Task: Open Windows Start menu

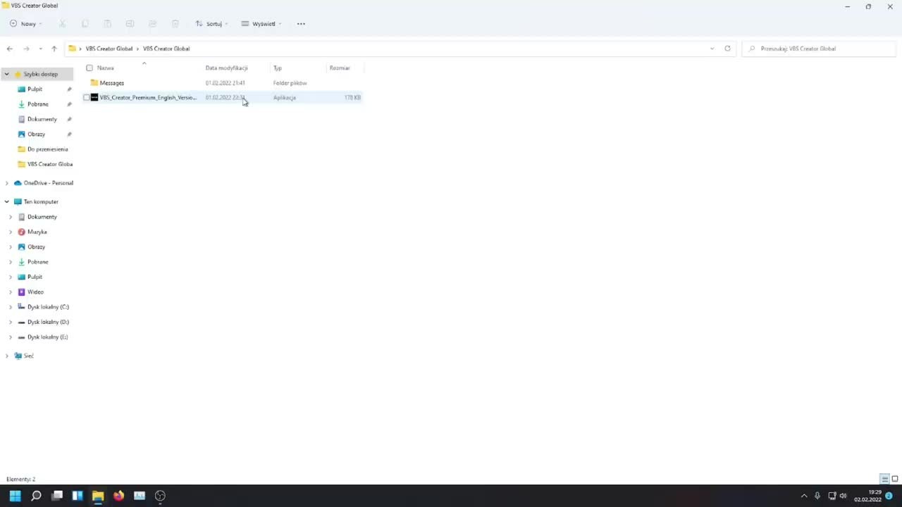Action: click(x=16, y=496)
